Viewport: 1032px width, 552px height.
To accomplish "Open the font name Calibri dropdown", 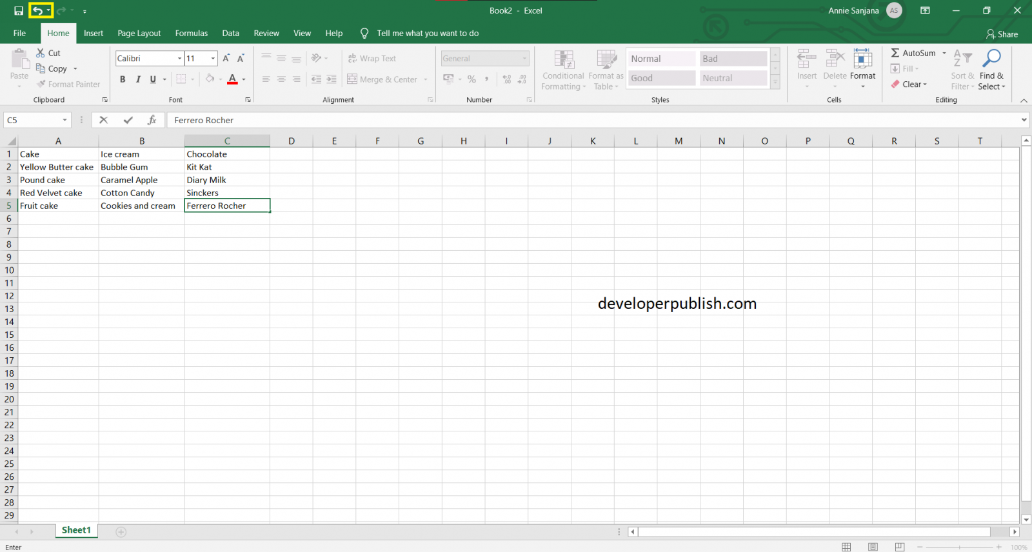I will (x=179, y=59).
